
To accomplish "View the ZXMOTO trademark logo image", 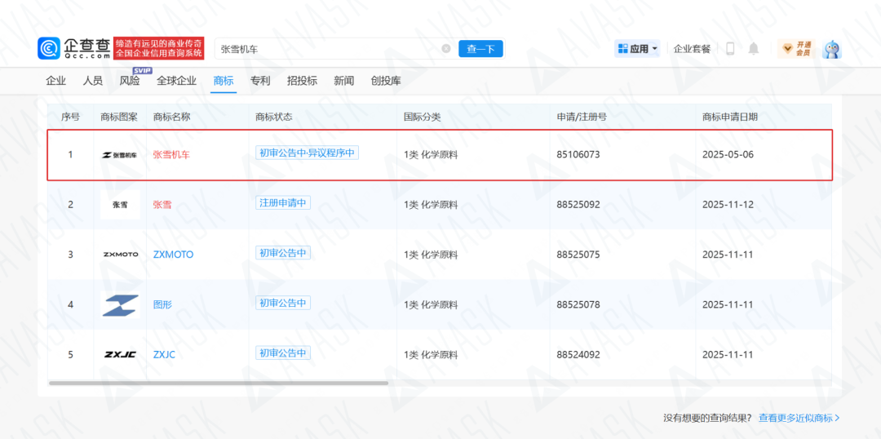I will (120, 255).
